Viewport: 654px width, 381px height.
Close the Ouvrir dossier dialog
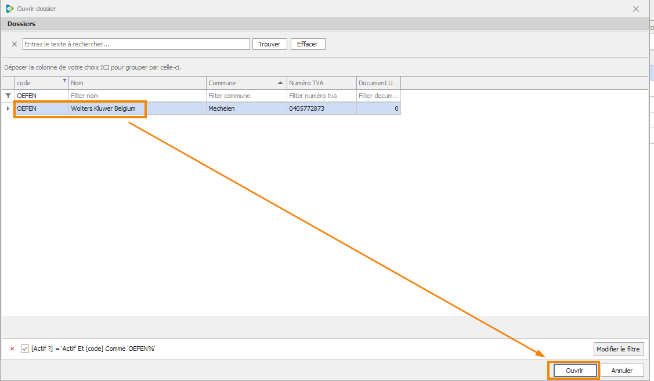point(635,9)
